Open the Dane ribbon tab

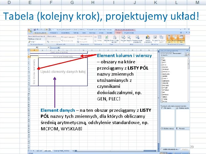(x=84, y=33)
